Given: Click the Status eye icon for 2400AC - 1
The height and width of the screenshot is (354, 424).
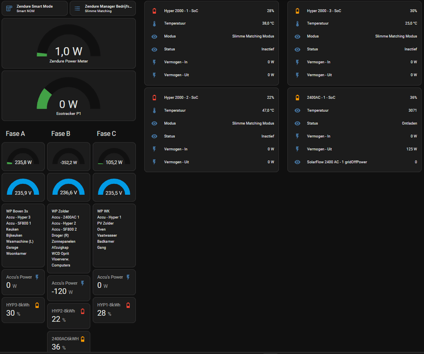Looking at the screenshot, I should click(x=297, y=123).
